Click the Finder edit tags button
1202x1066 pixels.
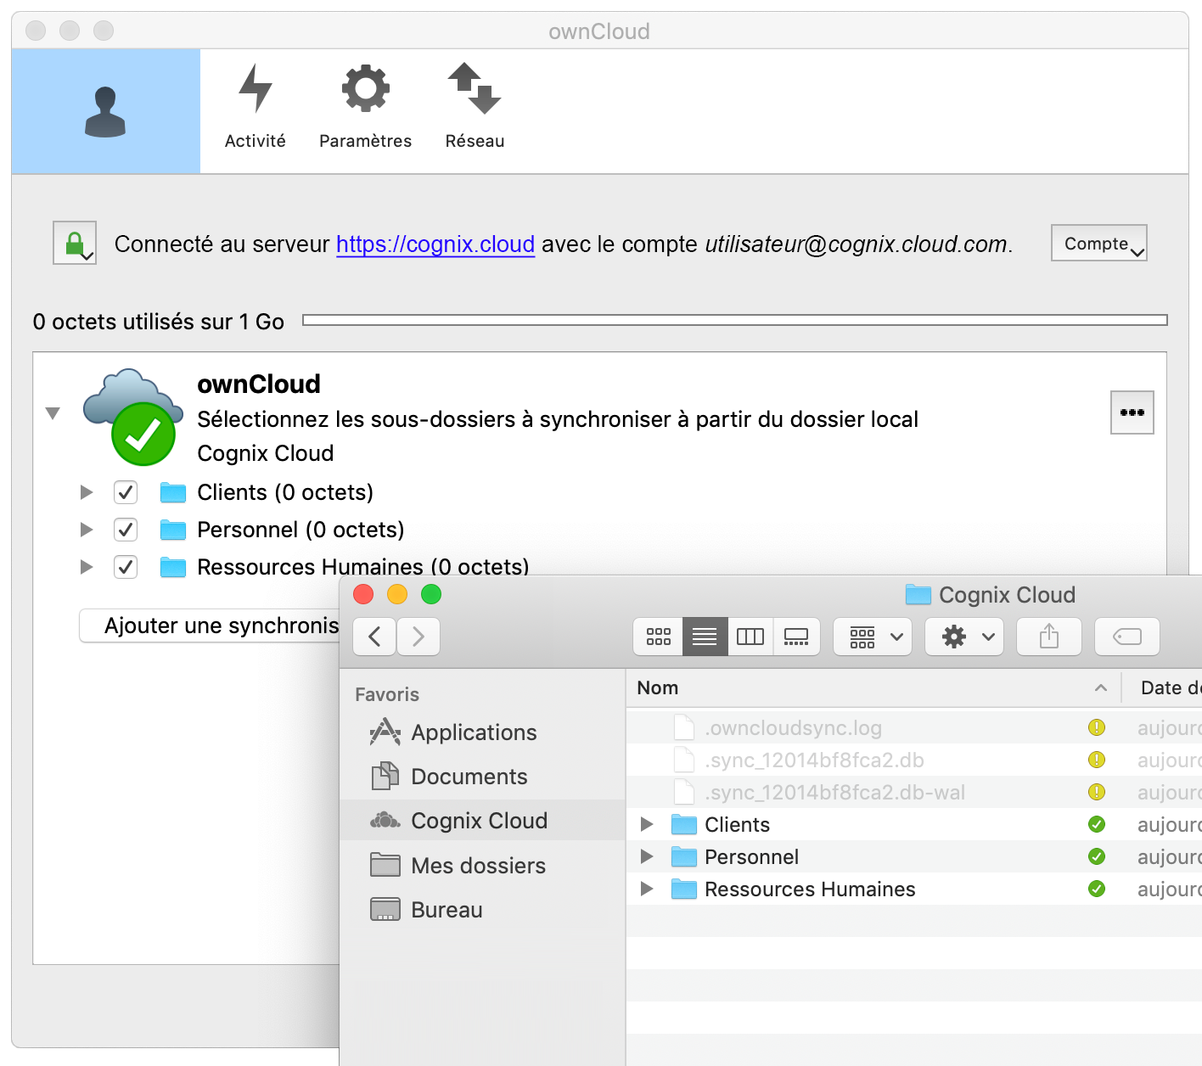click(x=1127, y=637)
